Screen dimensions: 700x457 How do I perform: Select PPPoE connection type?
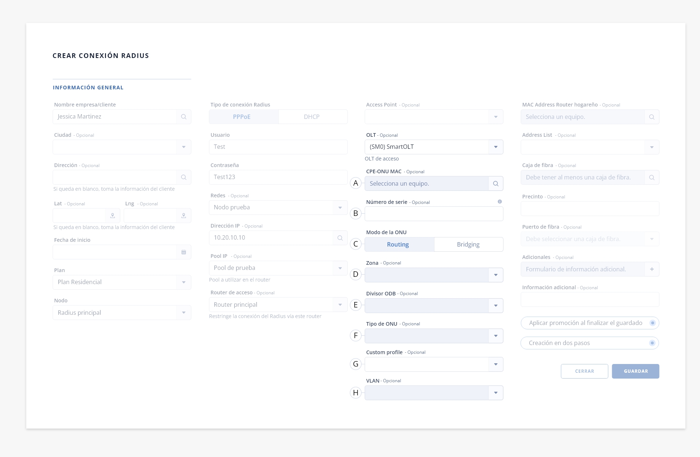244,117
